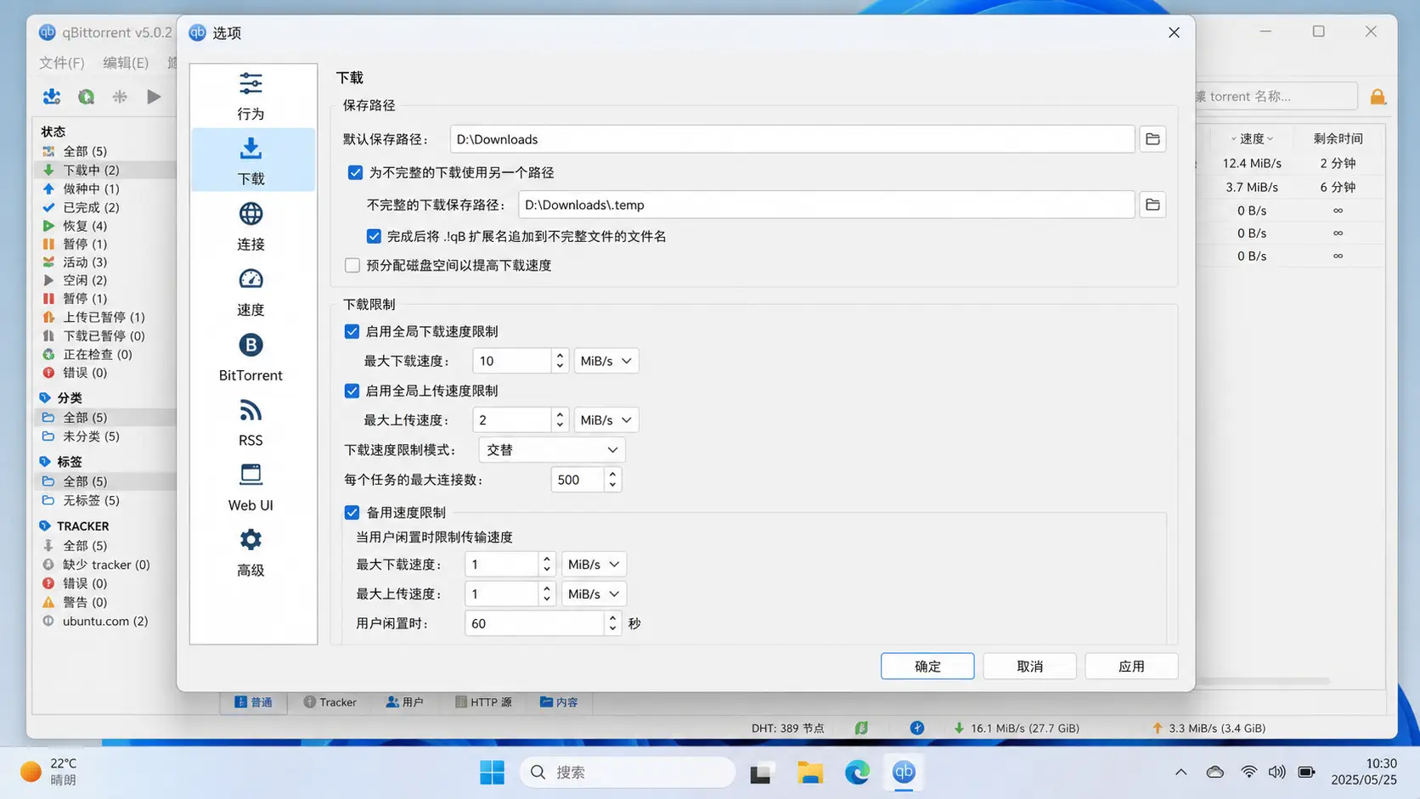Click the stepper arrows of global 最大下载速度
Viewport: 1420px width, 799px height.
tap(560, 361)
